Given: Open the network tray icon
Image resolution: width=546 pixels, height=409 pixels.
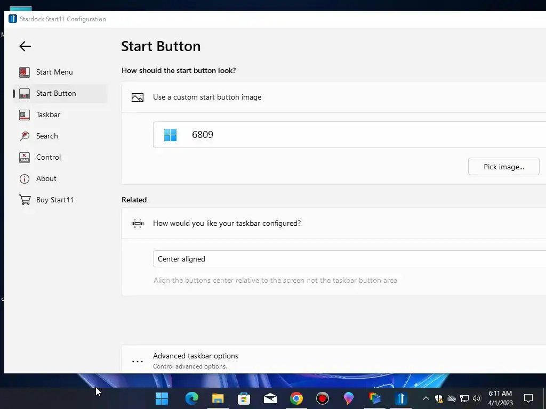Looking at the screenshot, I should pyautogui.click(x=464, y=398).
